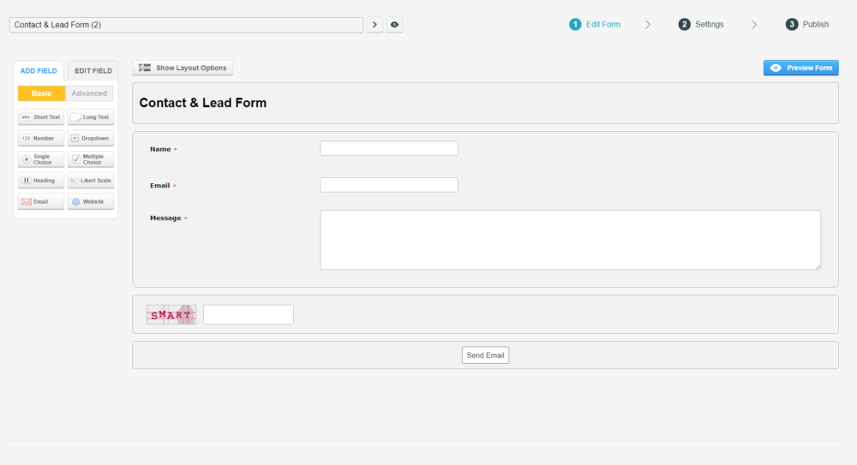Add a Heading field
The image size is (857, 465).
pos(41,181)
